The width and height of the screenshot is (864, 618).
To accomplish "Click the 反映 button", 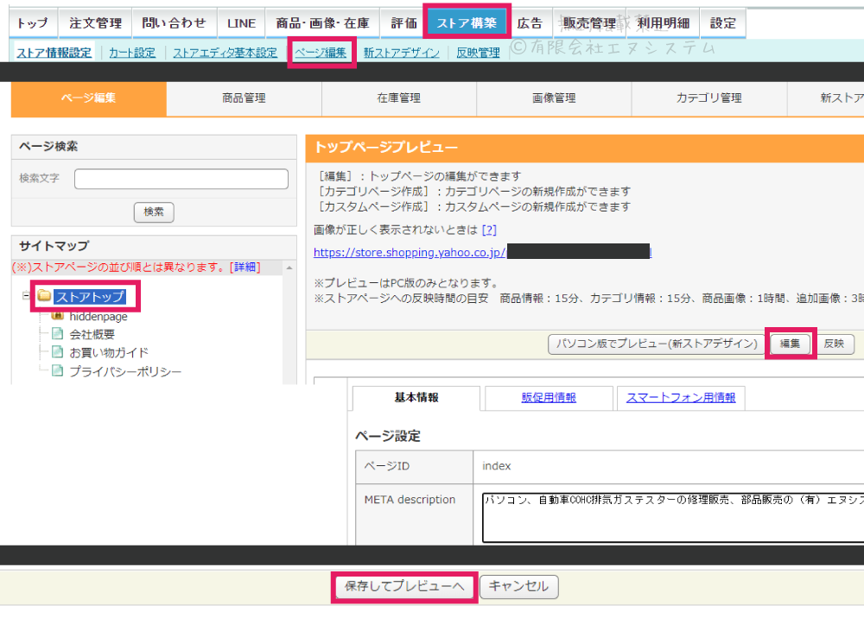I will 835,344.
